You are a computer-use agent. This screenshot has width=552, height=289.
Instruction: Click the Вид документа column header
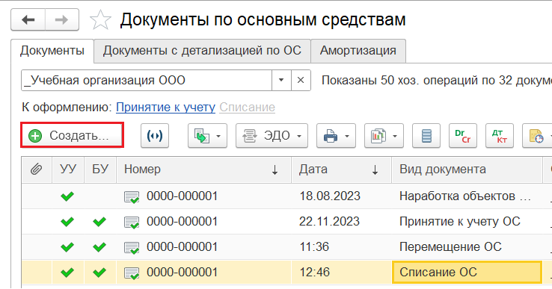tap(467, 170)
